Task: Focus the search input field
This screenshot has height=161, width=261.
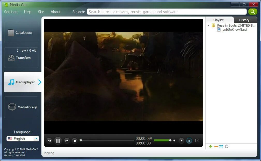Action: click(x=167, y=12)
